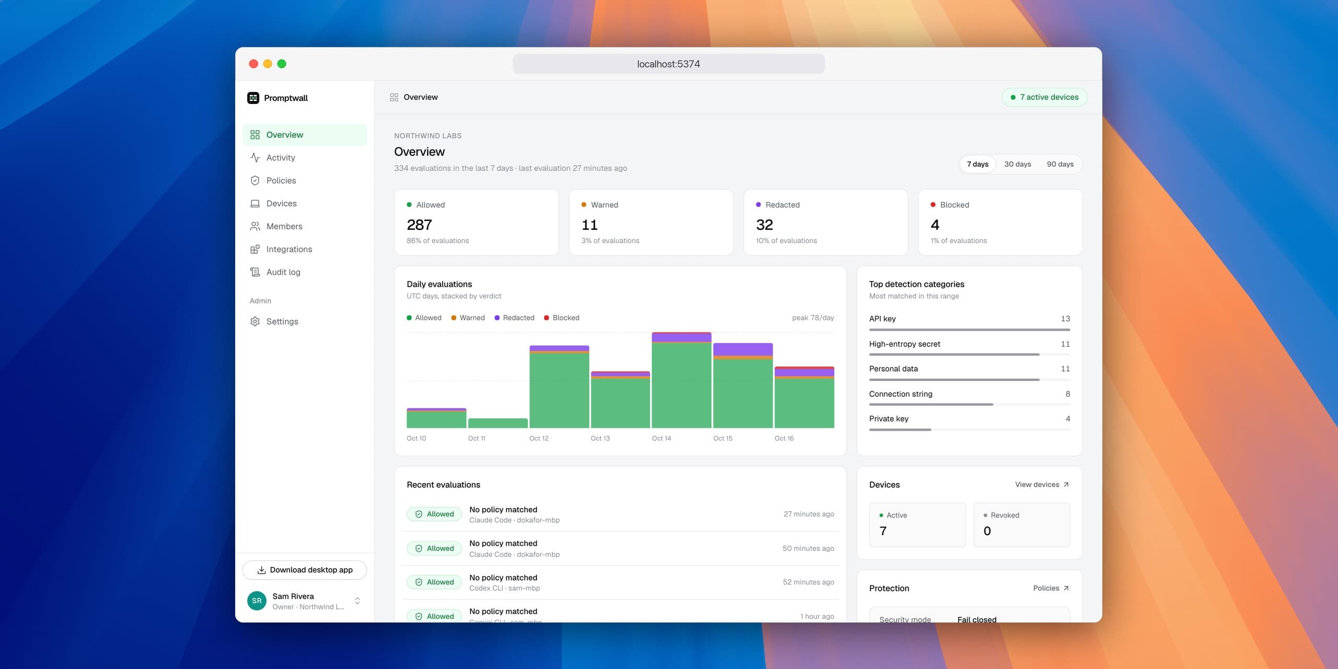This screenshot has width=1338, height=669.
Task: Expand the Sam Rivera account switcher chevron
Action: coord(357,601)
